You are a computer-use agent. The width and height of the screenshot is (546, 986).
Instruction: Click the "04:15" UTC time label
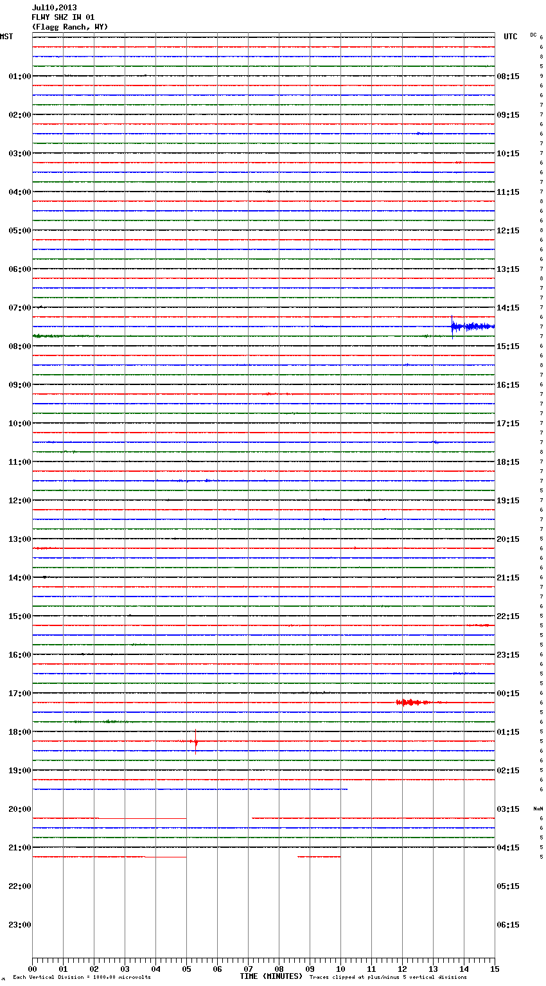508,848
